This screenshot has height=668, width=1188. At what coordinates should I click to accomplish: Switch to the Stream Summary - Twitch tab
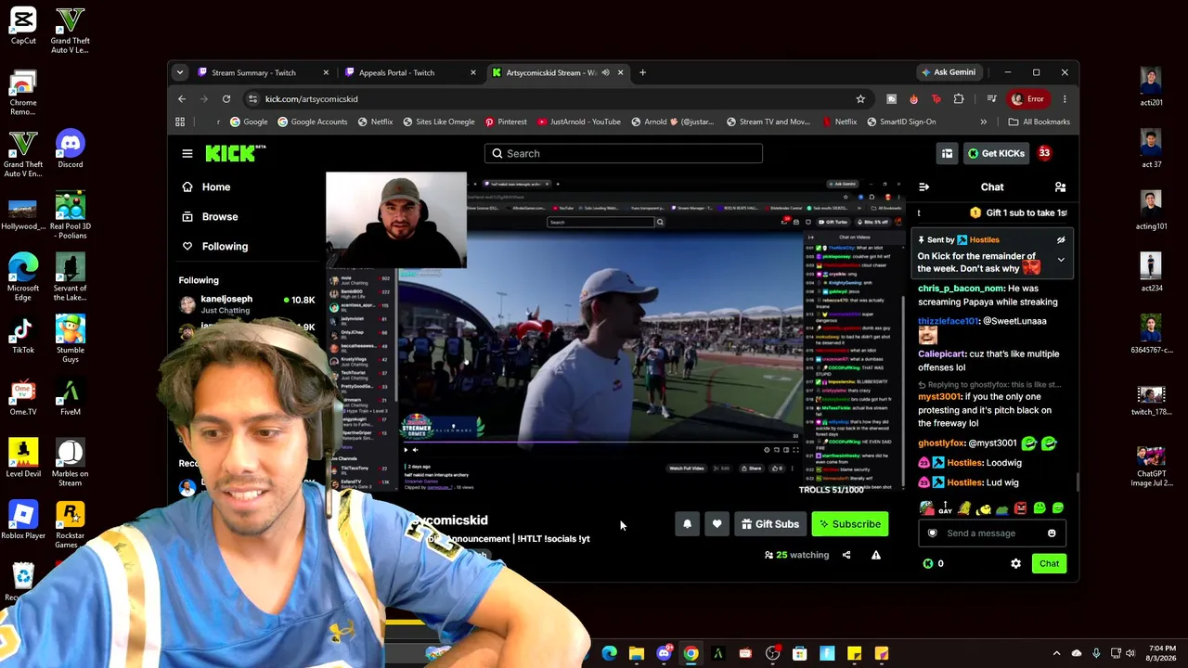click(x=253, y=72)
